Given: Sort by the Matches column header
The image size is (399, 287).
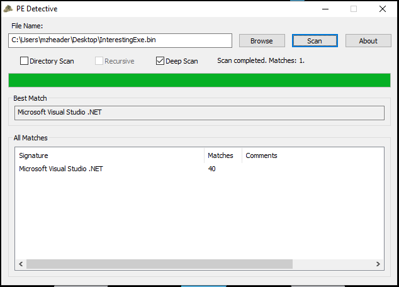Looking at the screenshot, I should click(x=223, y=155).
